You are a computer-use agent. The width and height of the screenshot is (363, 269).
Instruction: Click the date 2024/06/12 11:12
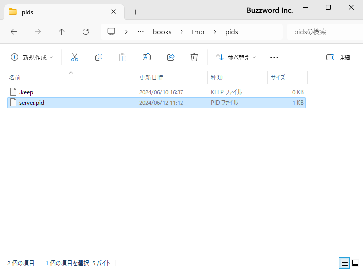[161, 103]
